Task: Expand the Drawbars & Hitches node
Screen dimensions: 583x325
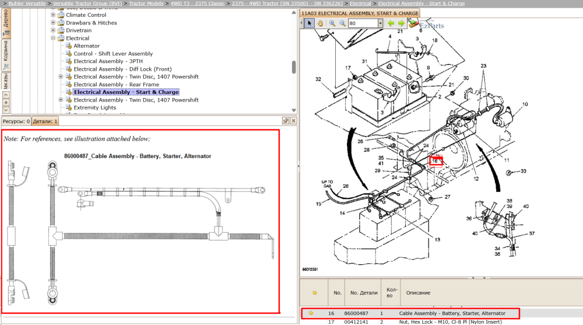Action: (53, 23)
